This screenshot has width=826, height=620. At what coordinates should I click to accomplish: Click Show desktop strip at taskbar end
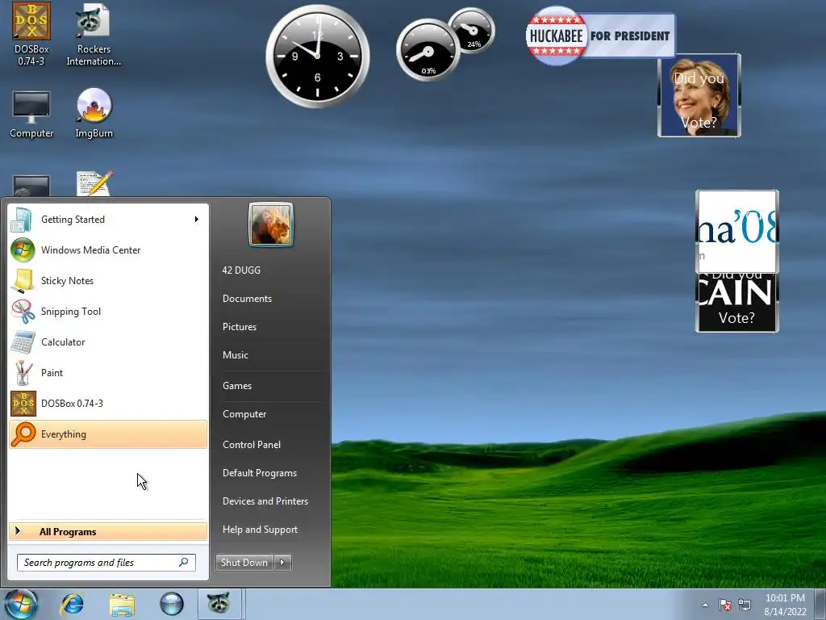tap(820, 604)
